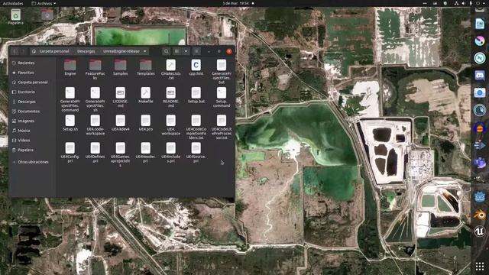Screen dimensions: 489x275
Task: Open the Templates folder
Action: [x=146, y=67]
